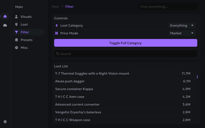Open the cloud section icon
This screenshot has height=128, width=205.
tap(5, 25)
